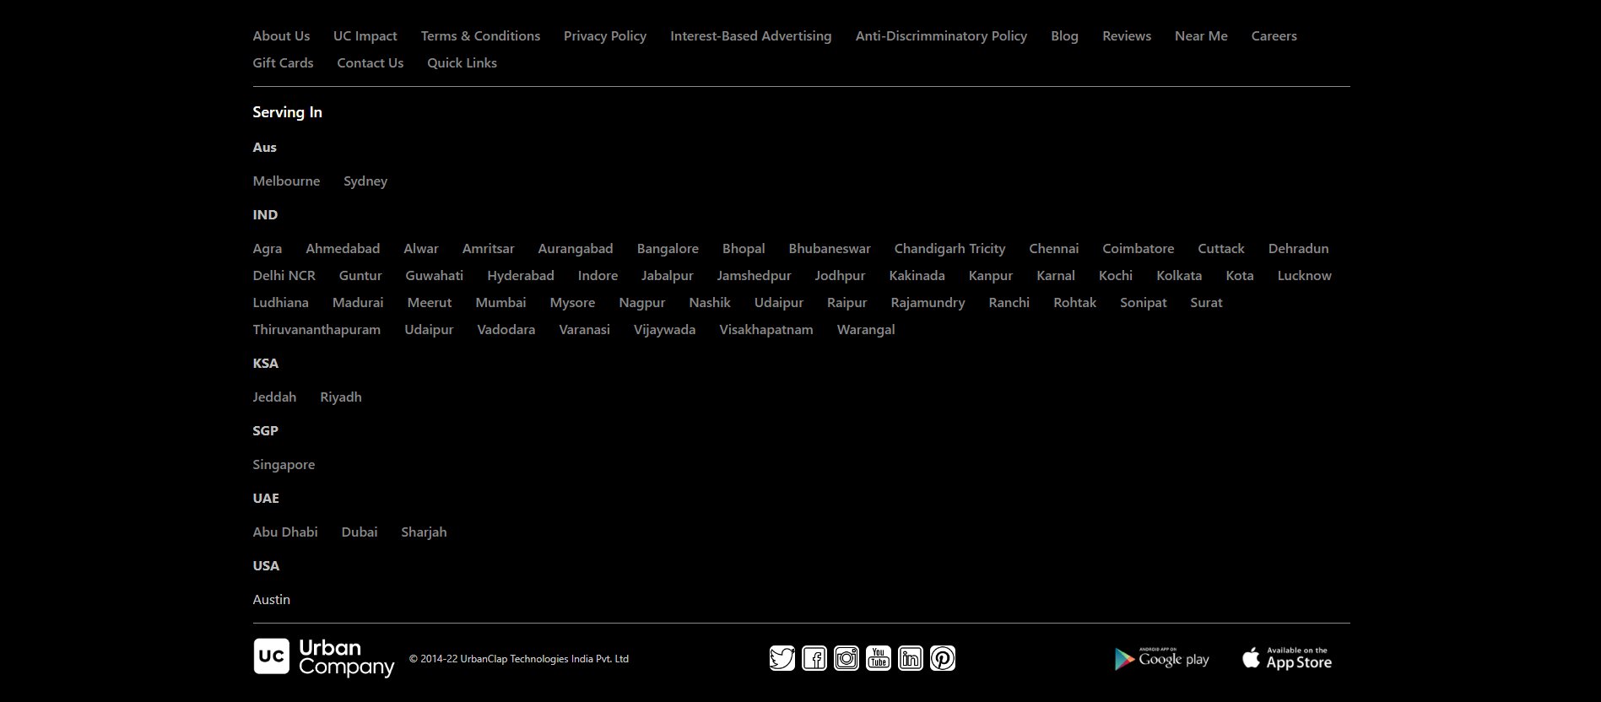Viewport: 1601px width, 702px height.
Task: Open the About Us link
Action: (281, 36)
